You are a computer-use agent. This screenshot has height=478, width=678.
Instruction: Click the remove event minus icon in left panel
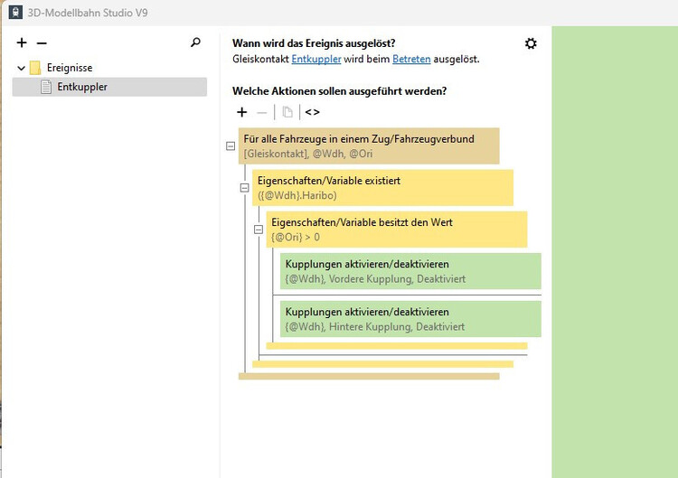(x=42, y=42)
